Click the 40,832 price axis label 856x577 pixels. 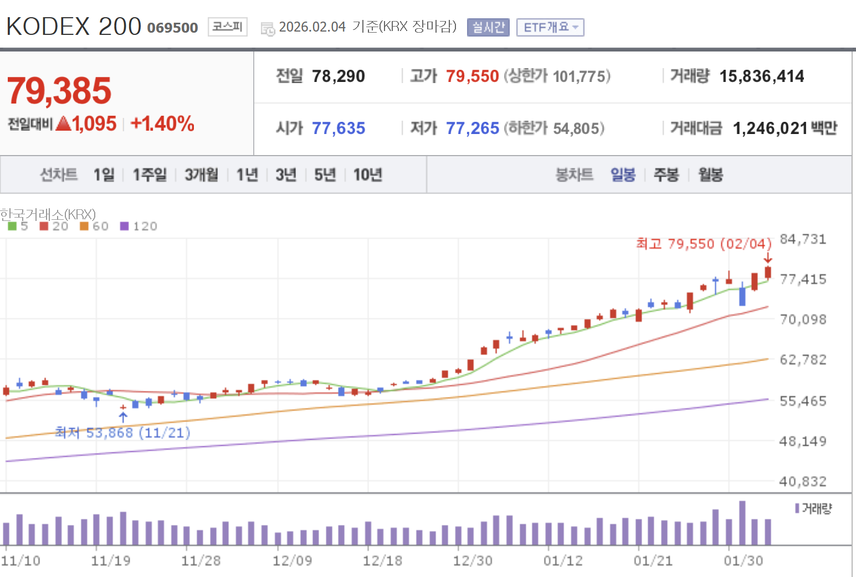803,482
